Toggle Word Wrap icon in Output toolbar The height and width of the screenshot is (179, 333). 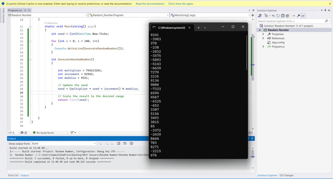[125, 144]
